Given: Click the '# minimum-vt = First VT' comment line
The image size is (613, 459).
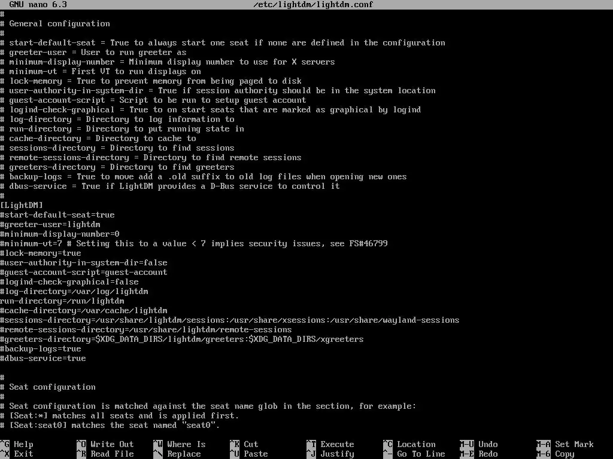Looking at the screenshot, I should 101,72.
